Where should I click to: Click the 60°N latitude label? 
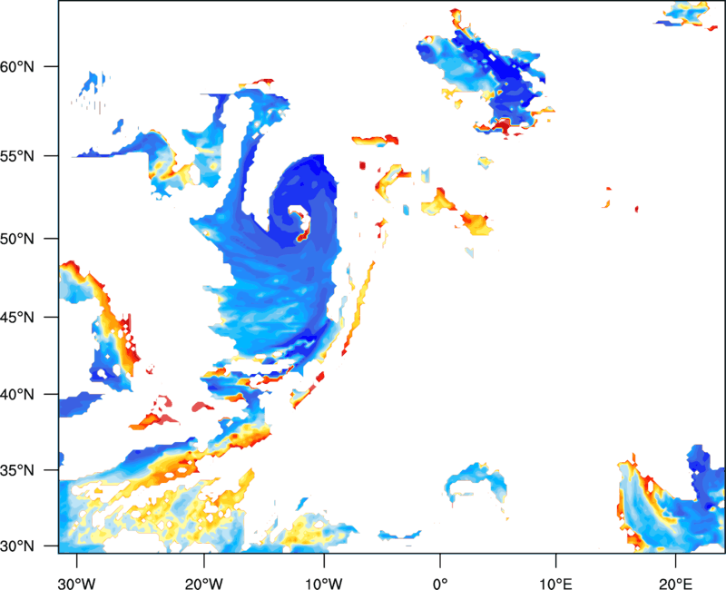pyautogui.click(x=17, y=67)
